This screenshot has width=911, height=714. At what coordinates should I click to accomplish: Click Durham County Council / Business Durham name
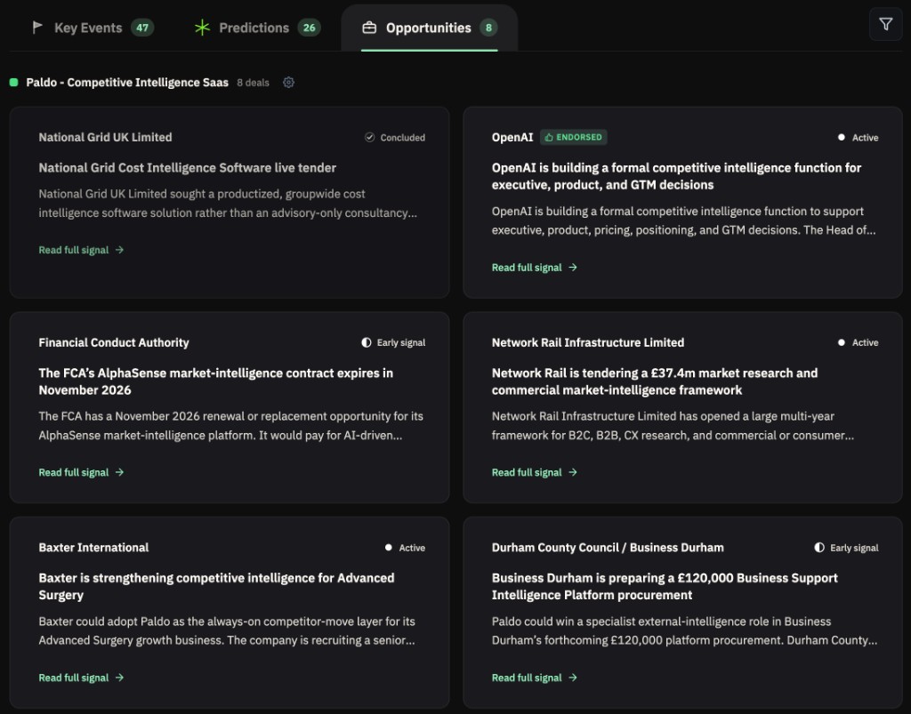coord(608,548)
